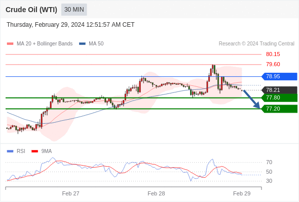
Task: Click the green 77.80 support price tag
Action: [279, 97]
